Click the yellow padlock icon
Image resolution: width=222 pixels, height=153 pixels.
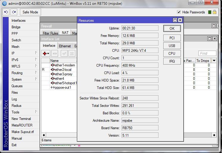point(215,12)
